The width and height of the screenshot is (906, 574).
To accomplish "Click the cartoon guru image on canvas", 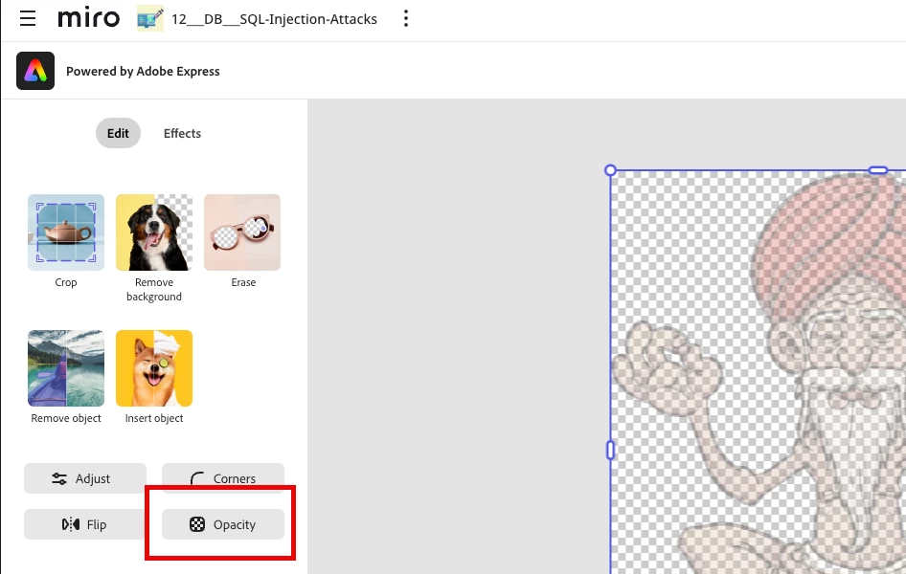I will [x=759, y=372].
